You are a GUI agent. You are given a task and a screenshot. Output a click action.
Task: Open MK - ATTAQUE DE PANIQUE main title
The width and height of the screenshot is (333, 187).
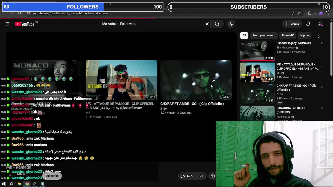tap(121, 106)
